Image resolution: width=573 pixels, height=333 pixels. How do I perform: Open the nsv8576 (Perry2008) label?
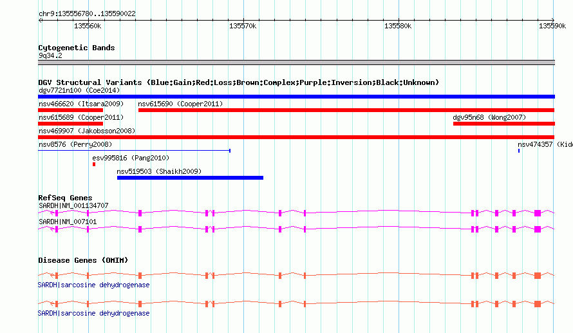pos(75,144)
